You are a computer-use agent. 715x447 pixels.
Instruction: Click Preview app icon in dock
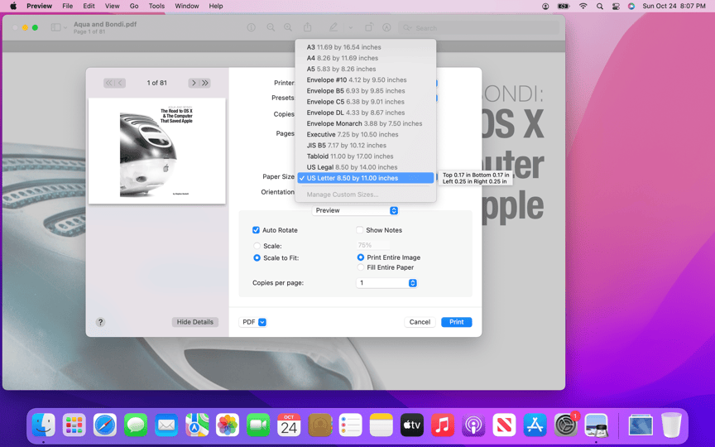(x=596, y=425)
